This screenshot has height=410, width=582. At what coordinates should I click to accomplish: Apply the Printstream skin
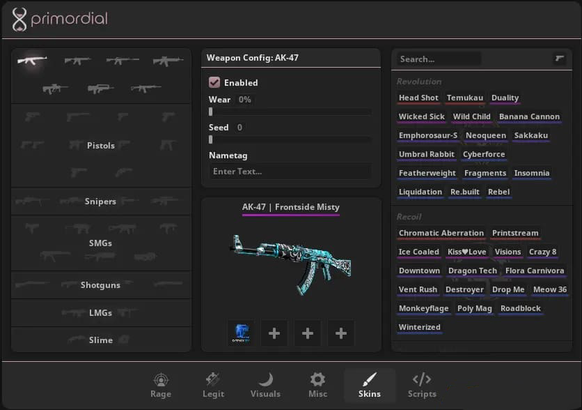coord(515,234)
